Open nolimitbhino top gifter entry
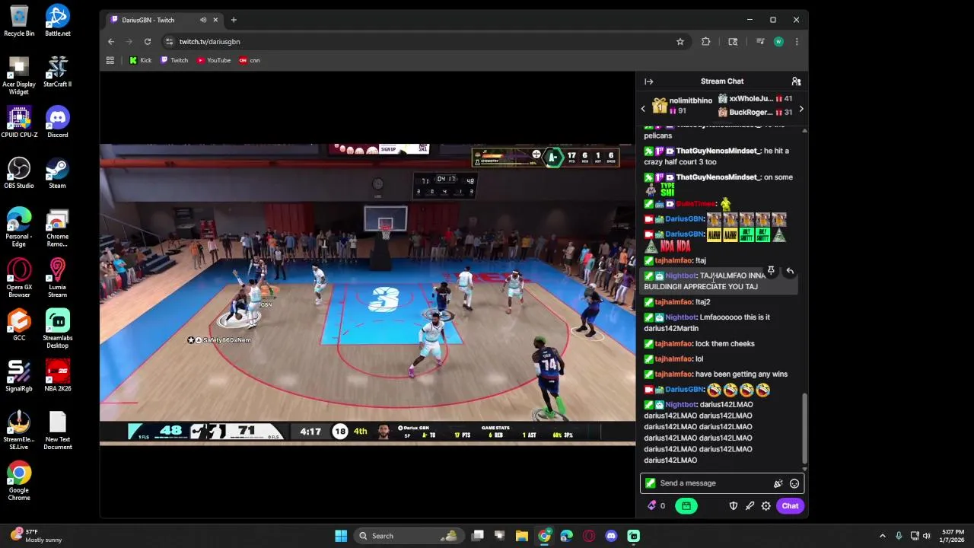The height and width of the screenshot is (548, 974). (680, 106)
